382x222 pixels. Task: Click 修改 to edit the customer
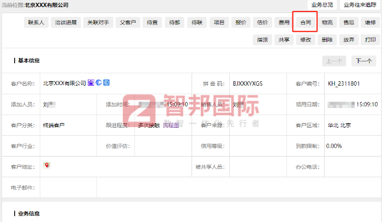pos(306,40)
